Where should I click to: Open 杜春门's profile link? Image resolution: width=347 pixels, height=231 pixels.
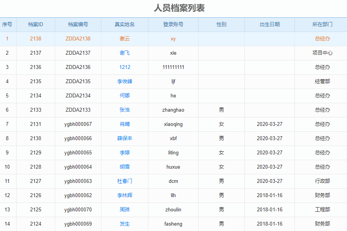click(x=125, y=181)
